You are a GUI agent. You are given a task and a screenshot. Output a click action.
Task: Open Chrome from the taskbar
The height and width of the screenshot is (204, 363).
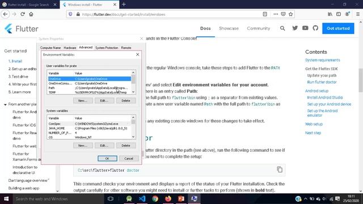(x=155, y=199)
